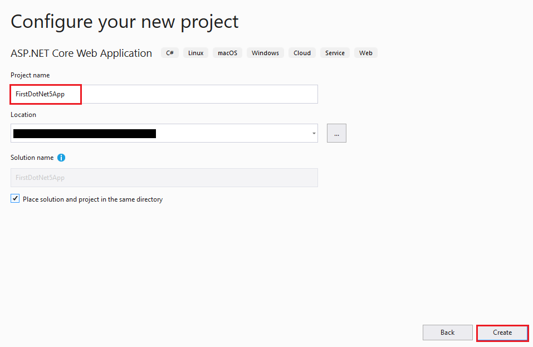The height and width of the screenshot is (347, 533).
Task: Uncheck 'Place solution and project in the same directory'
Action: click(15, 198)
